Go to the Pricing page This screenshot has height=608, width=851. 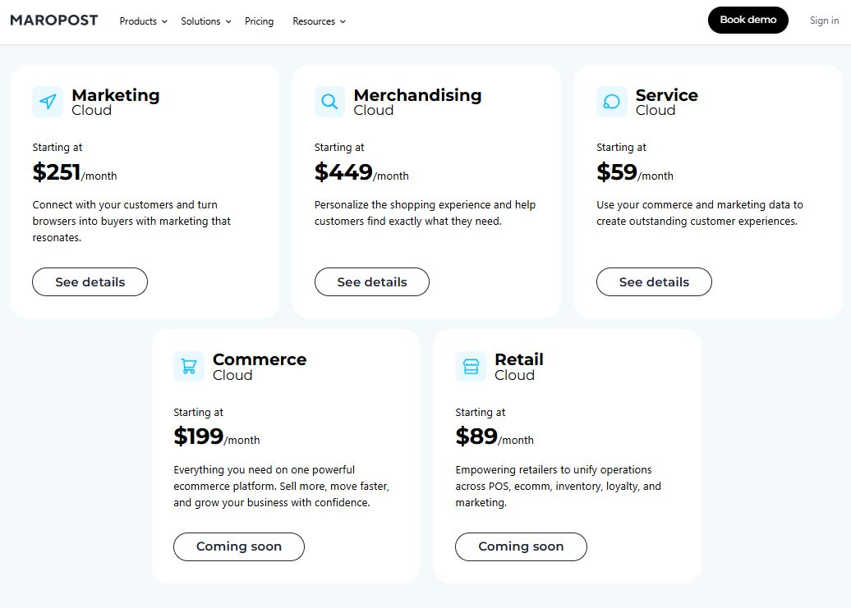(259, 21)
